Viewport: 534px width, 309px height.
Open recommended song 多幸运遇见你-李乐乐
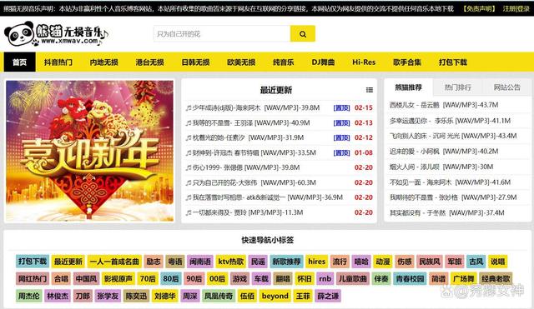pos(450,121)
